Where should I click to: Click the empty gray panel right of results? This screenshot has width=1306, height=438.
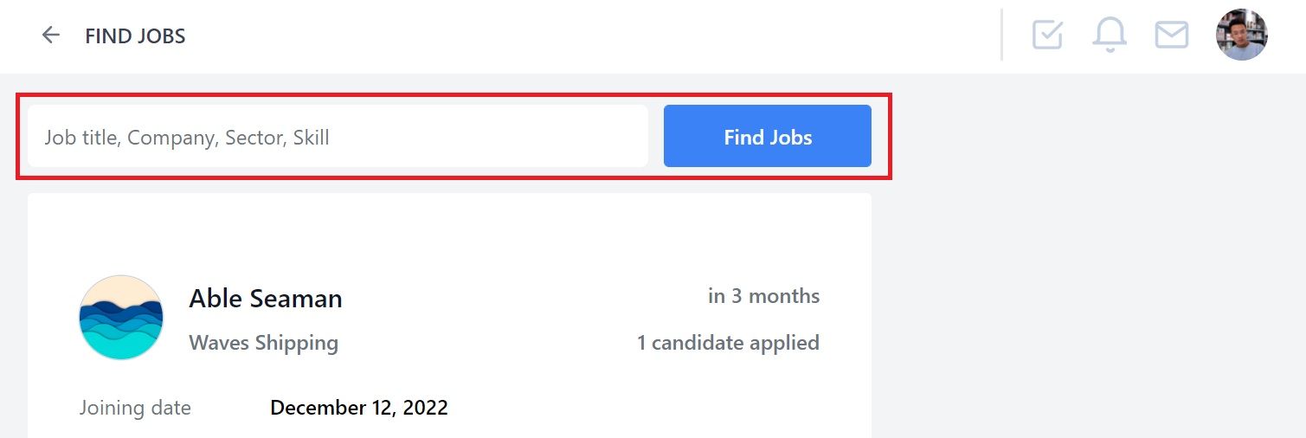pos(1090,260)
